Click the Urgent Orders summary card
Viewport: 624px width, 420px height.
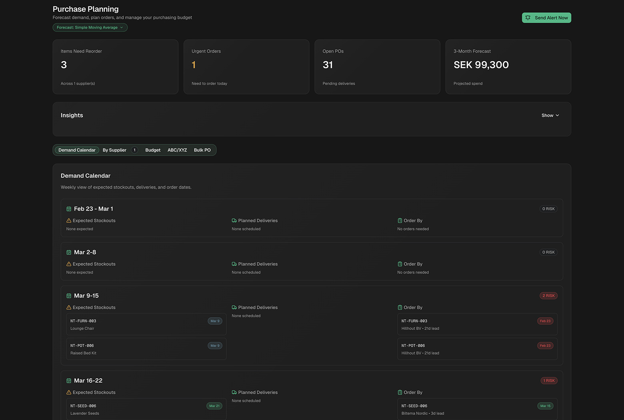246,67
